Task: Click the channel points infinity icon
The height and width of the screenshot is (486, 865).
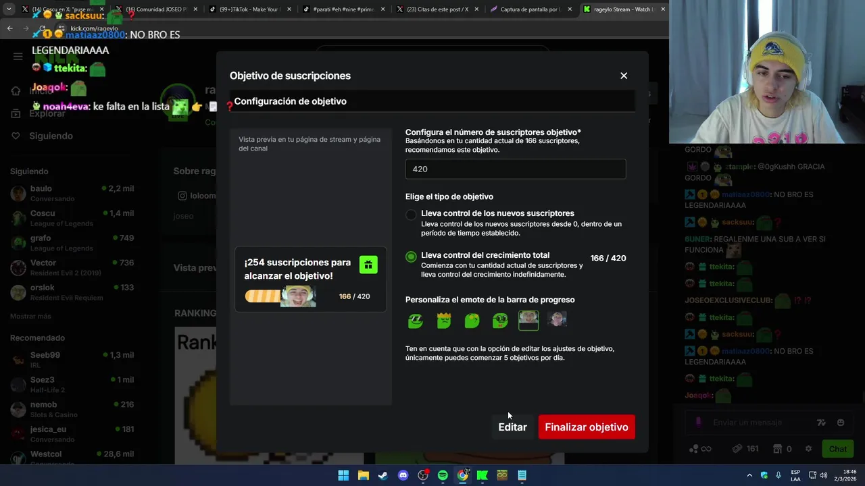Action: coord(700,449)
